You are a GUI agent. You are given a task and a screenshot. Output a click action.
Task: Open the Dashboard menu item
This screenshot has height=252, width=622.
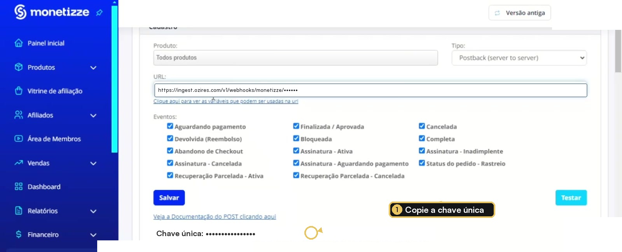coord(44,187)
